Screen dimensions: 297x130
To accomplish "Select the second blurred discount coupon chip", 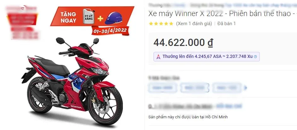I will [x=195, y=88].
